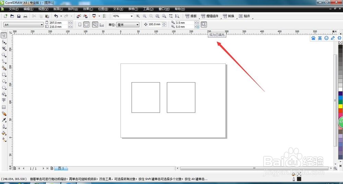Select the Eyedropper tool
The width and height of the screenshot is (343, 184).
point(4,120)
